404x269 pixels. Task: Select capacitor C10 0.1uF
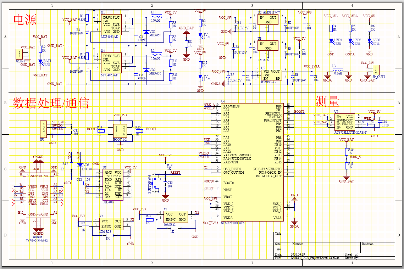(x=379, y=122)
